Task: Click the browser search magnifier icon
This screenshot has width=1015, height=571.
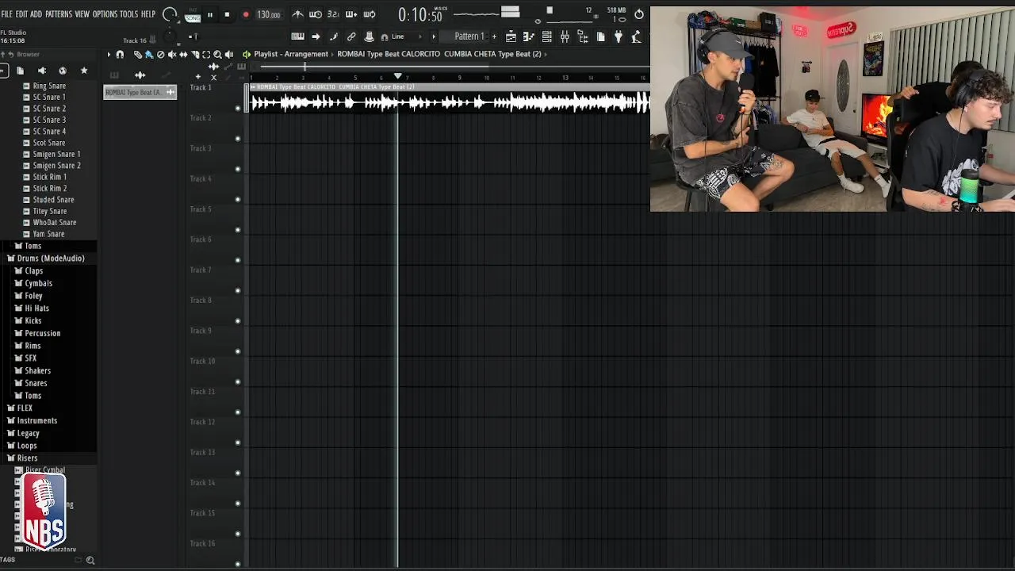Action: tap(90, 560)
